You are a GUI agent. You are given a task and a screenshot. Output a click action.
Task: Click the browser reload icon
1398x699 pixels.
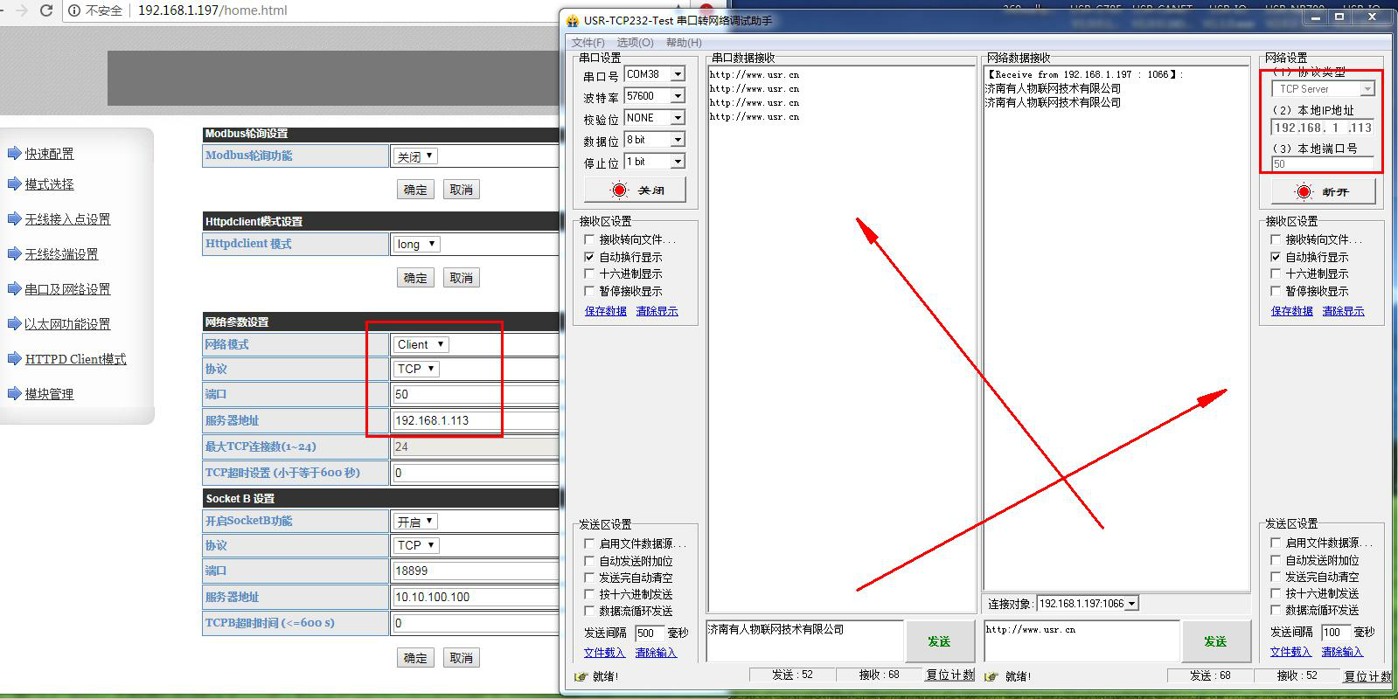46,10
